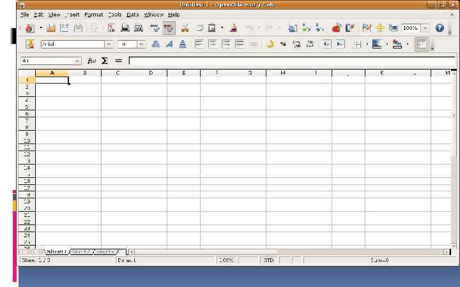Send document as e-mail icon
The height and width of the screenshot is (287, 460).
coord(78,28)
